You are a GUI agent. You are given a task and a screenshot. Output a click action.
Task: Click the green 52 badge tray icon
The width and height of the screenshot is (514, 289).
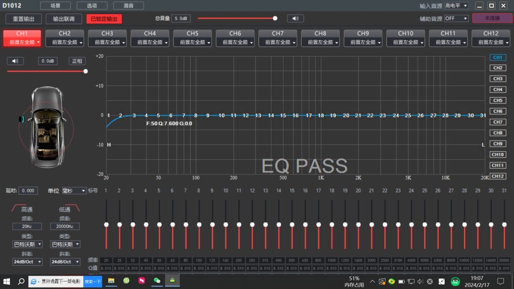(455, 281)
